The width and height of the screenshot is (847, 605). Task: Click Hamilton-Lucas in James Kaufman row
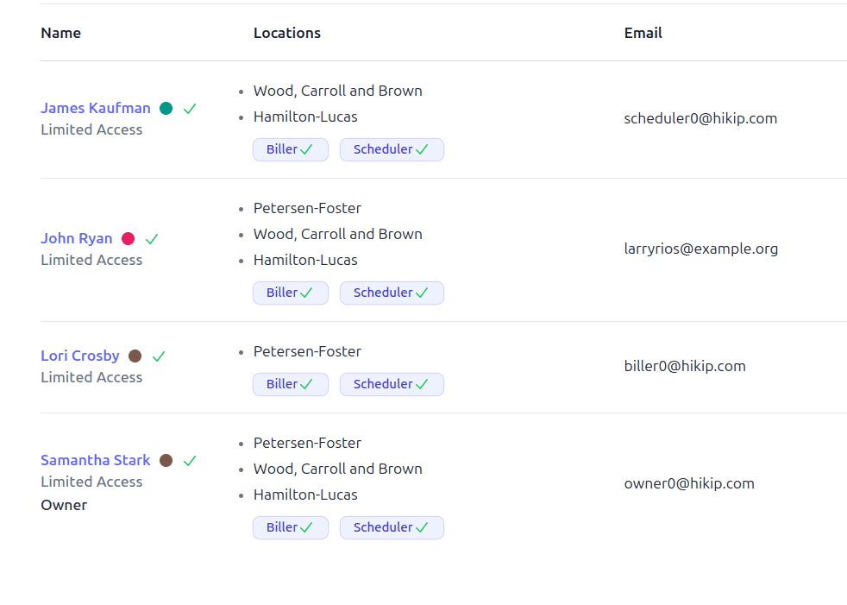pos(305,117)
